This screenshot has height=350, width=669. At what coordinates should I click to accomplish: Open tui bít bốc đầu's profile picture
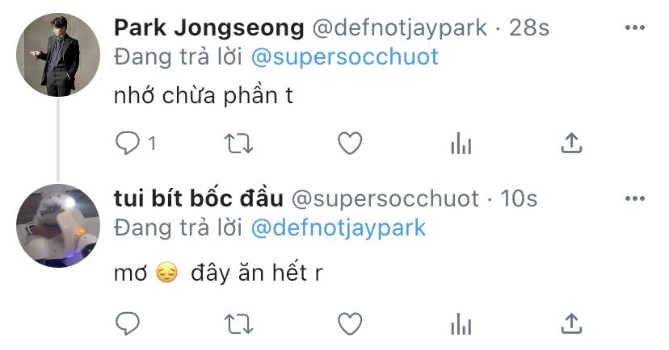[x=58, y=225]
